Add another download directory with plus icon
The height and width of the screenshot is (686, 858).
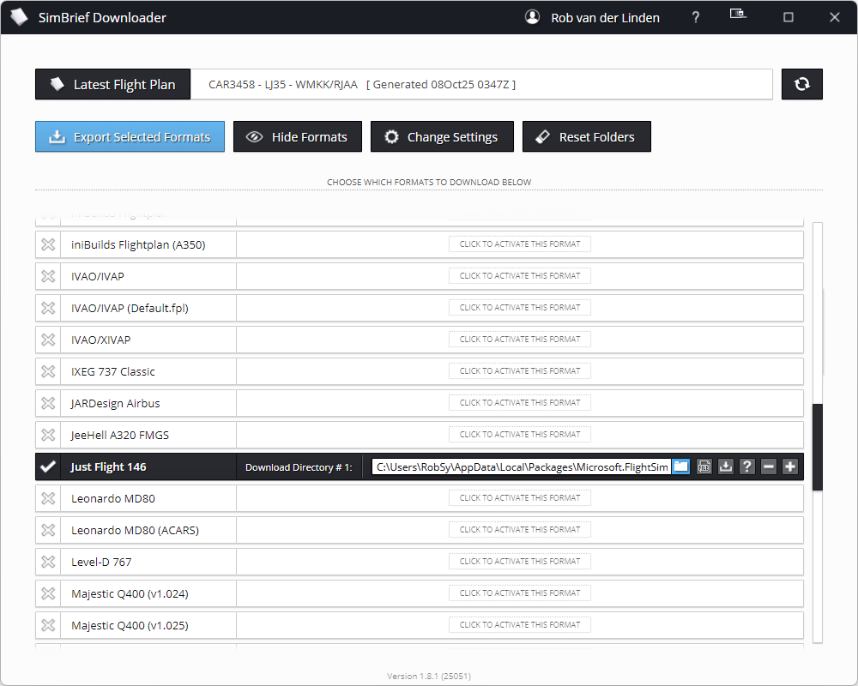790,466
